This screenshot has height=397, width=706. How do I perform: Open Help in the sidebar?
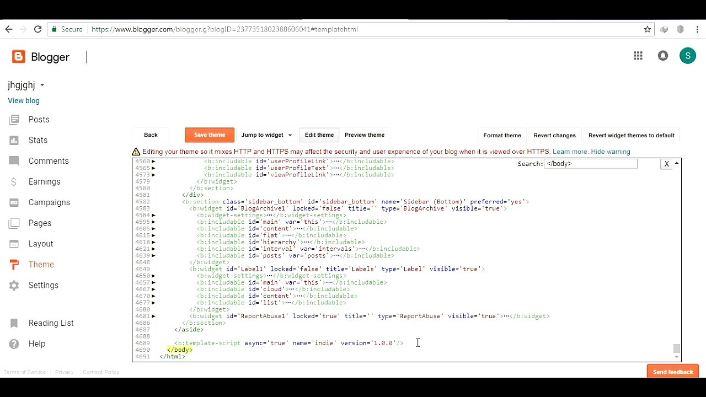pos(37,344)
